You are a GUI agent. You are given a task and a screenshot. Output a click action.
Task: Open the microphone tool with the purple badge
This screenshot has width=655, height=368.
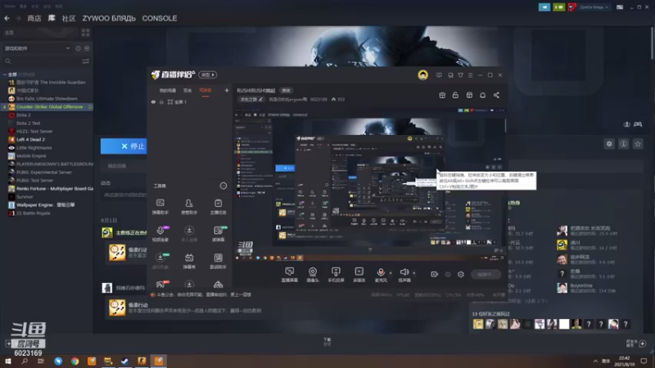[x=160, y=233]
